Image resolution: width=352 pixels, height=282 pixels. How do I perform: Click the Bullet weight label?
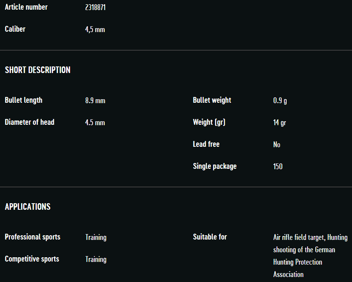click(212, 100)
